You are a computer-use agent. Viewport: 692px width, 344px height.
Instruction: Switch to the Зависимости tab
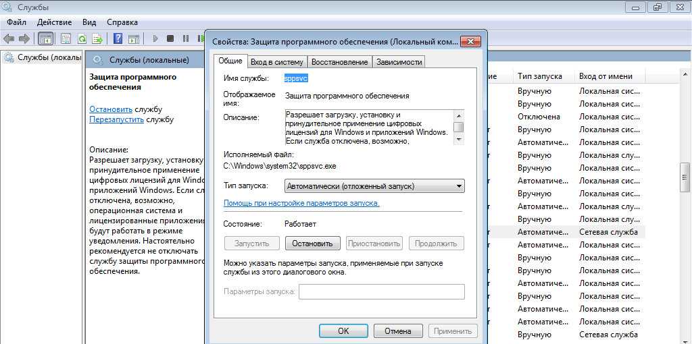click(x=399, y=62)
